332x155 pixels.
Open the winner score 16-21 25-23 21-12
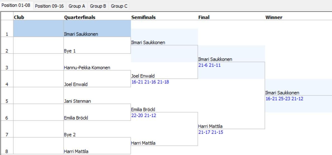tap(284, 98)
